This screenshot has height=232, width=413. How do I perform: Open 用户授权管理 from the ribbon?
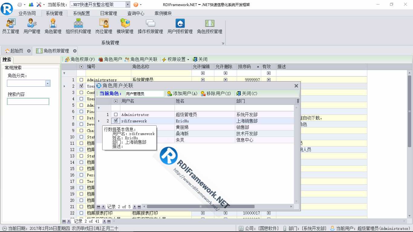180,26
